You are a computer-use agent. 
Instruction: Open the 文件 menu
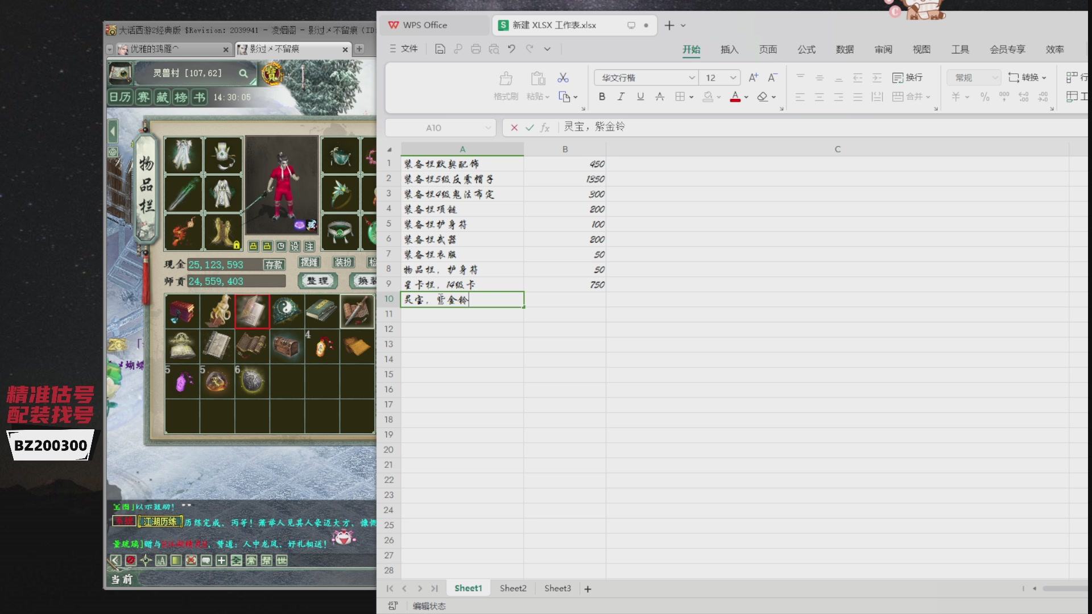pyautogui.click(x=404, y=49)
